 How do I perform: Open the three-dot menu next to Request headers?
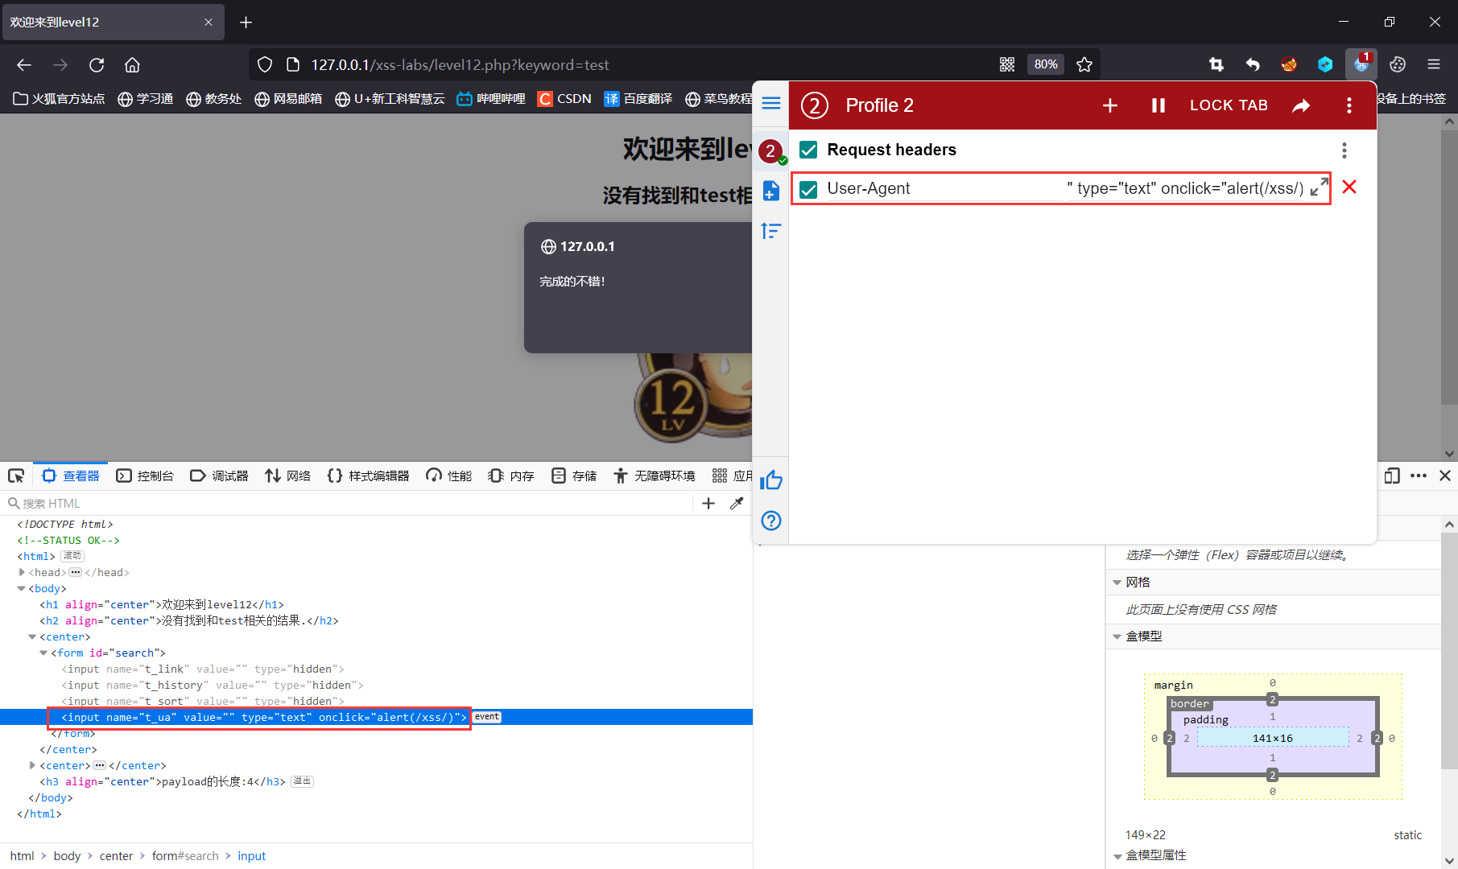pos(1344,150)
